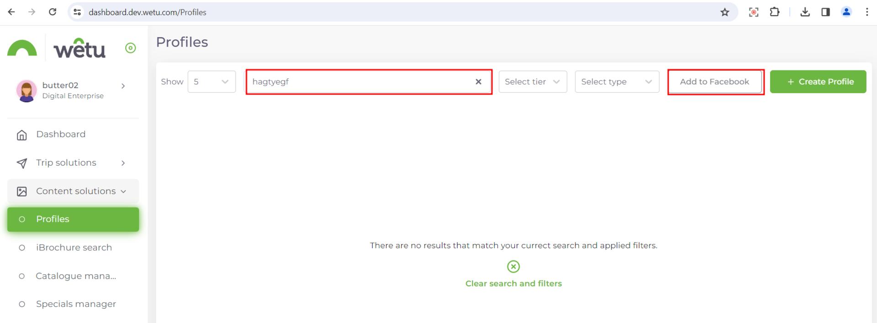The width and height of the screenshot is (877, 323).
Task: Click the Content solutions image icon
Action: (21, 191)
